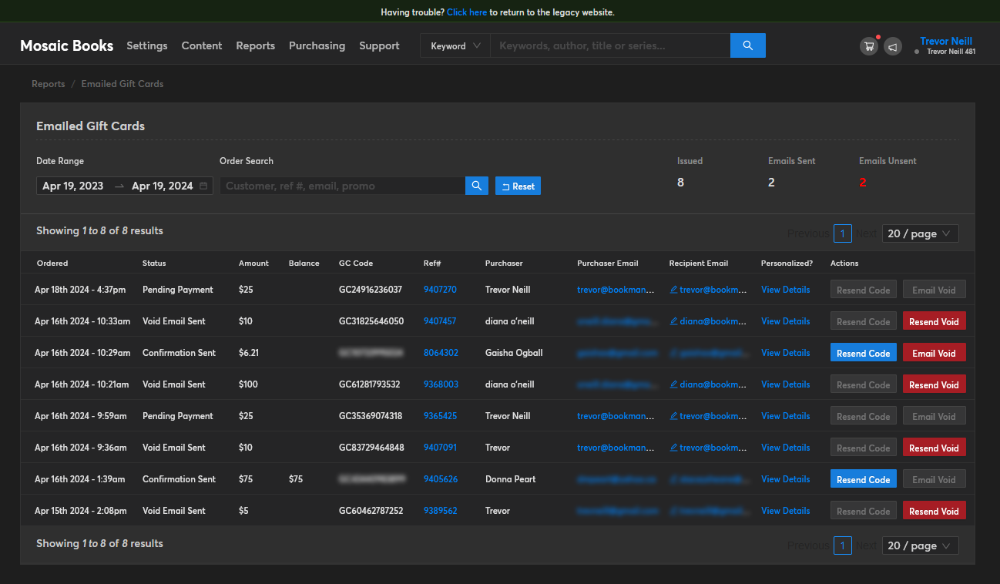View Details for the $5 gift card
Viewport: 1000px width, 584px height.
coord(785,511)
